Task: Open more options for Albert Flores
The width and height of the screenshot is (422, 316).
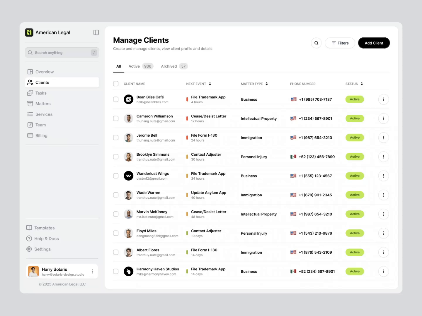Action: (x=383, y=252)
